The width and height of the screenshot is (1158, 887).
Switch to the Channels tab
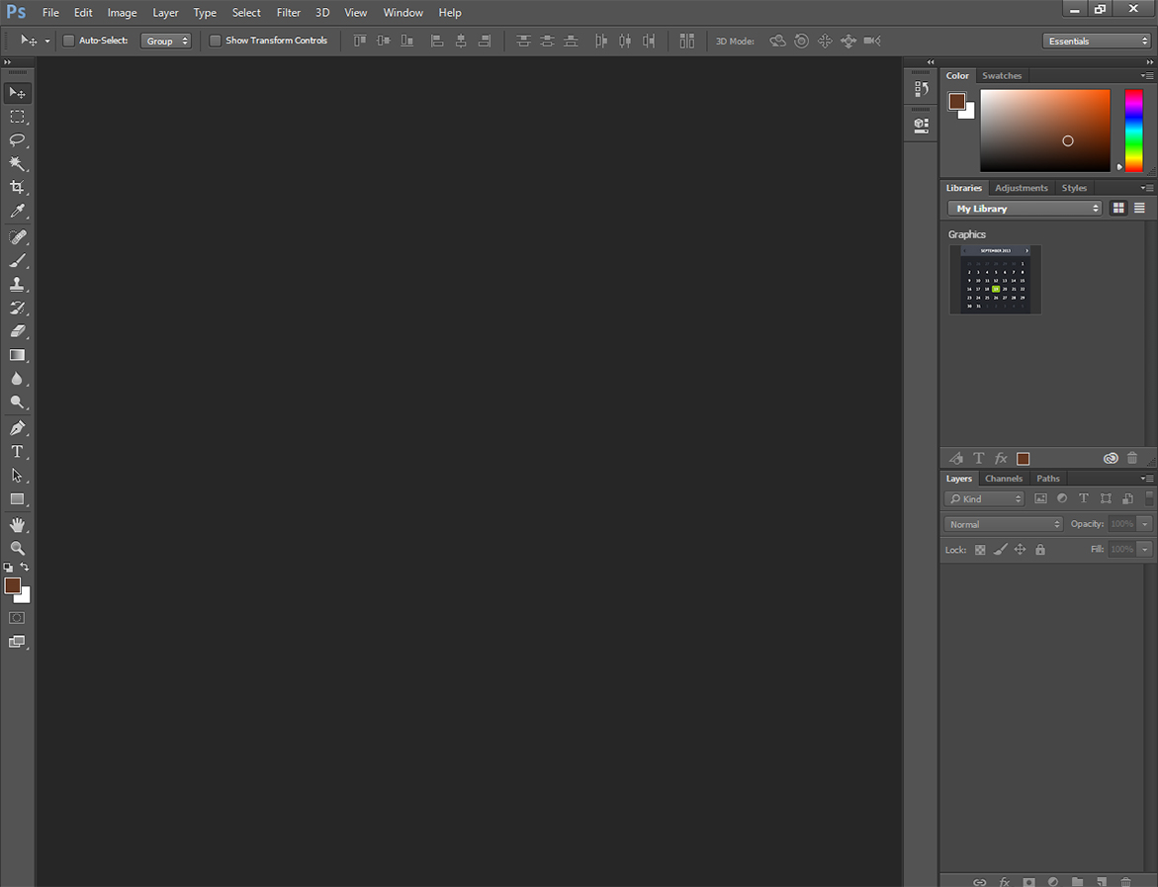1003,479
